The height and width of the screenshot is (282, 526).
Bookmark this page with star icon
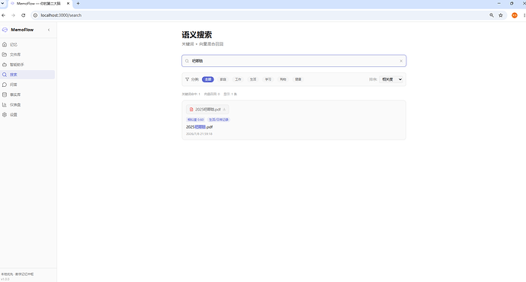point(501,15)
